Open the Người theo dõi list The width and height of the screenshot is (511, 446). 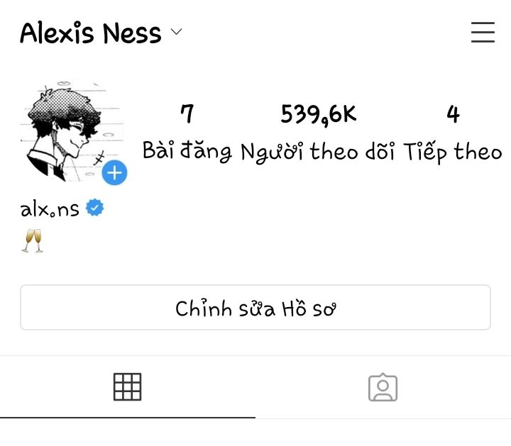pyautogui.click(x=317, y=152)
